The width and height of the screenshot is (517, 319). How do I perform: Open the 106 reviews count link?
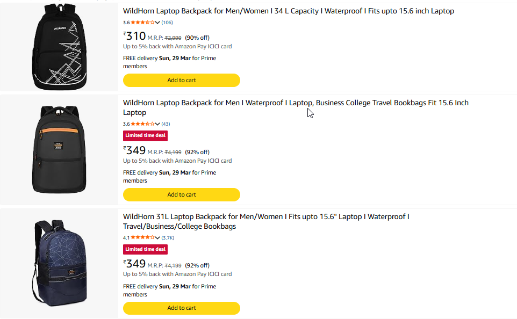pos(167,23)
